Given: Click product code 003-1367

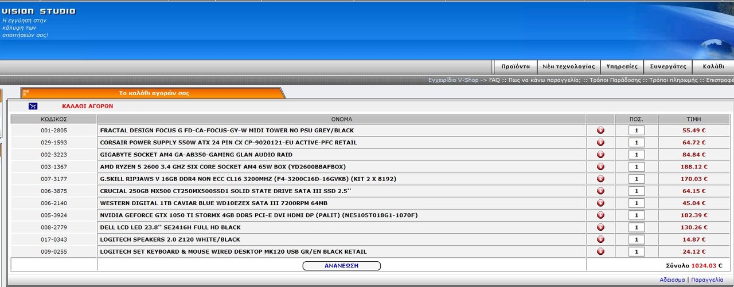Looking at the screenshot, I should pos(54,167).
